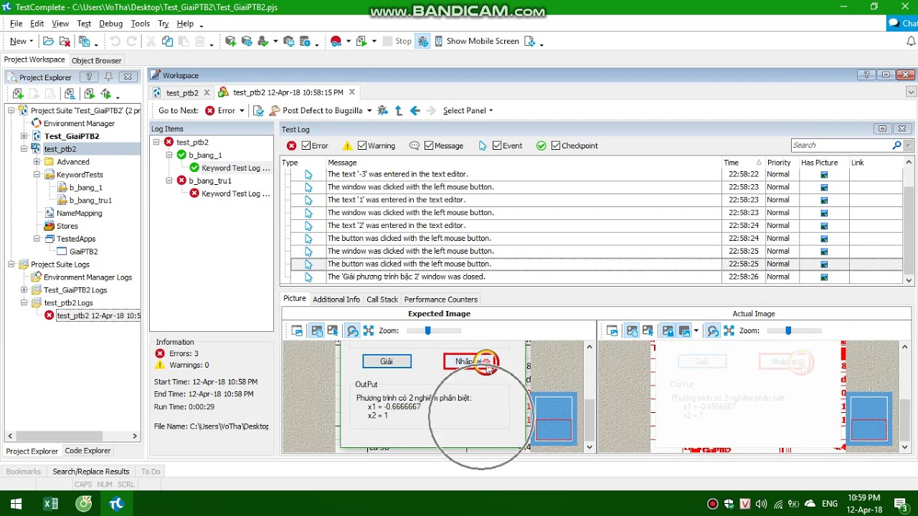The image size is (918, 516).
Task: Click fit-to-window icon in Actual Image toolbar
Action: (x=729, y=330)
